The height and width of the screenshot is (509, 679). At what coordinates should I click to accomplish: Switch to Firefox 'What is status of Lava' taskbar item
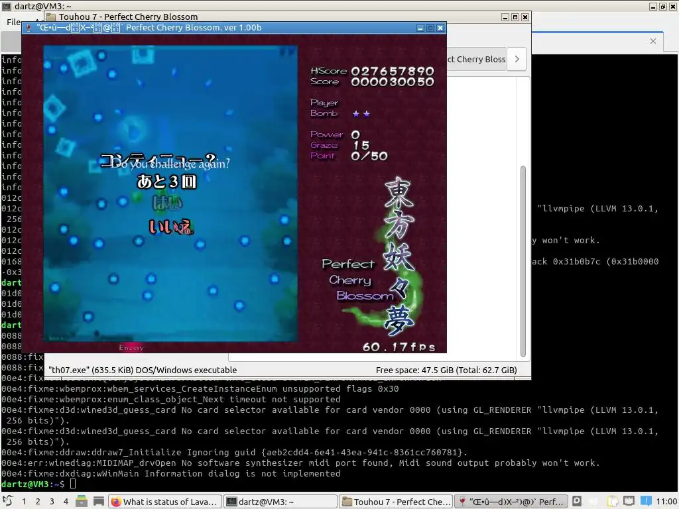[x=165, y=502]
